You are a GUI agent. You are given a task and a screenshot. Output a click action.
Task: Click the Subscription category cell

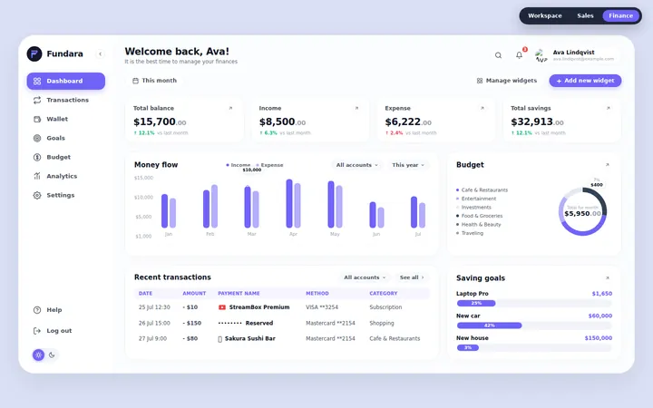click(x=385, y=307)
